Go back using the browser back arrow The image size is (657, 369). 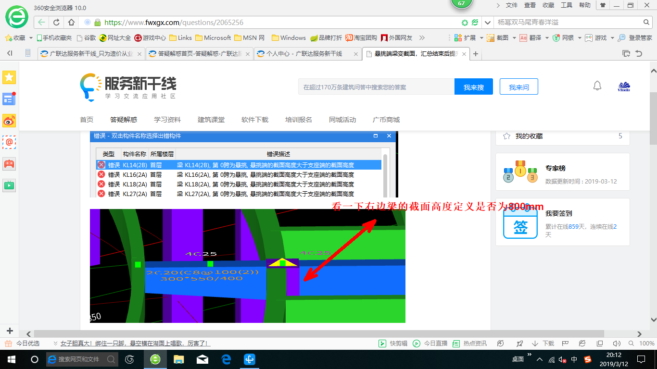pos(42,22)
